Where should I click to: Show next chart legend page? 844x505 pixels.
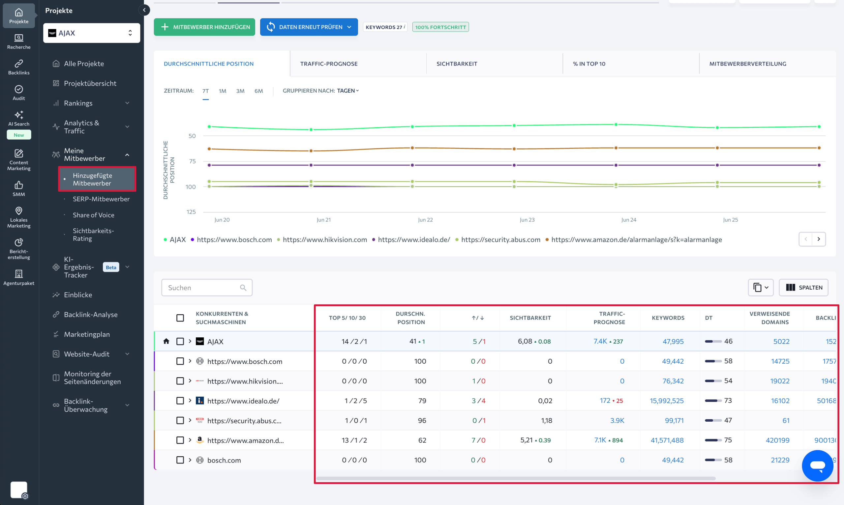tap(819, 239)
